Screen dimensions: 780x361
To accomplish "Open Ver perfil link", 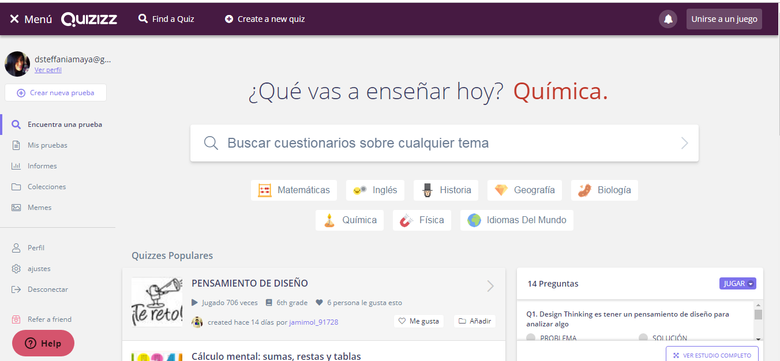I will point(48,70).
